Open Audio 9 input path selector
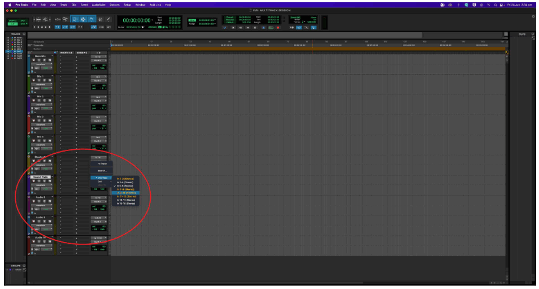Screen dimensions: 539x289 pyautogui.click(x=99, y=218)
